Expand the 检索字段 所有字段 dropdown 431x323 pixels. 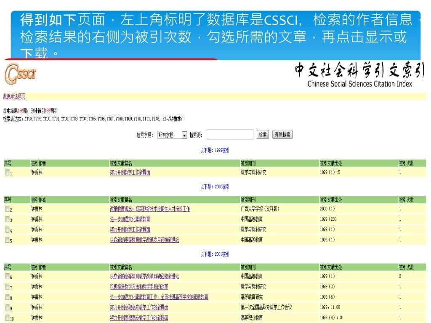click(172, 135)
